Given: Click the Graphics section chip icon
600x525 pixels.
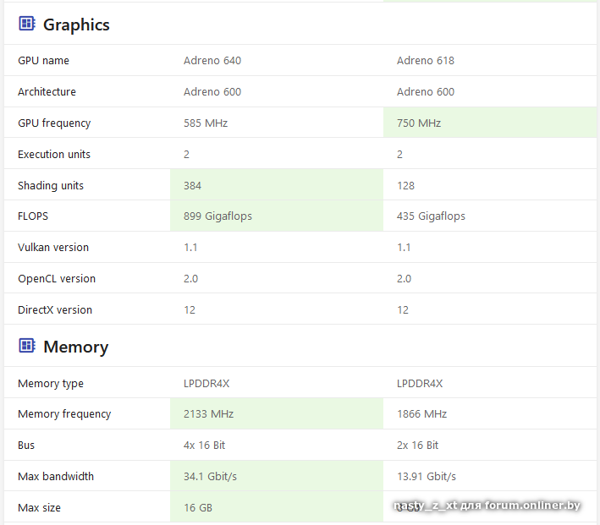Looking at the screenshot, I should point(27,24).
